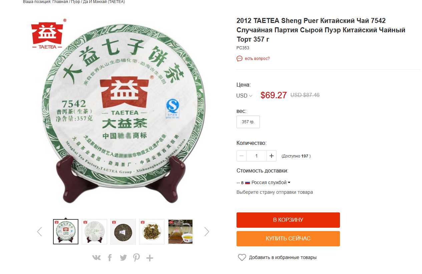Viewport: 422px width, 274px height.
Task: Share the product on VK
Action: point(96,258)
